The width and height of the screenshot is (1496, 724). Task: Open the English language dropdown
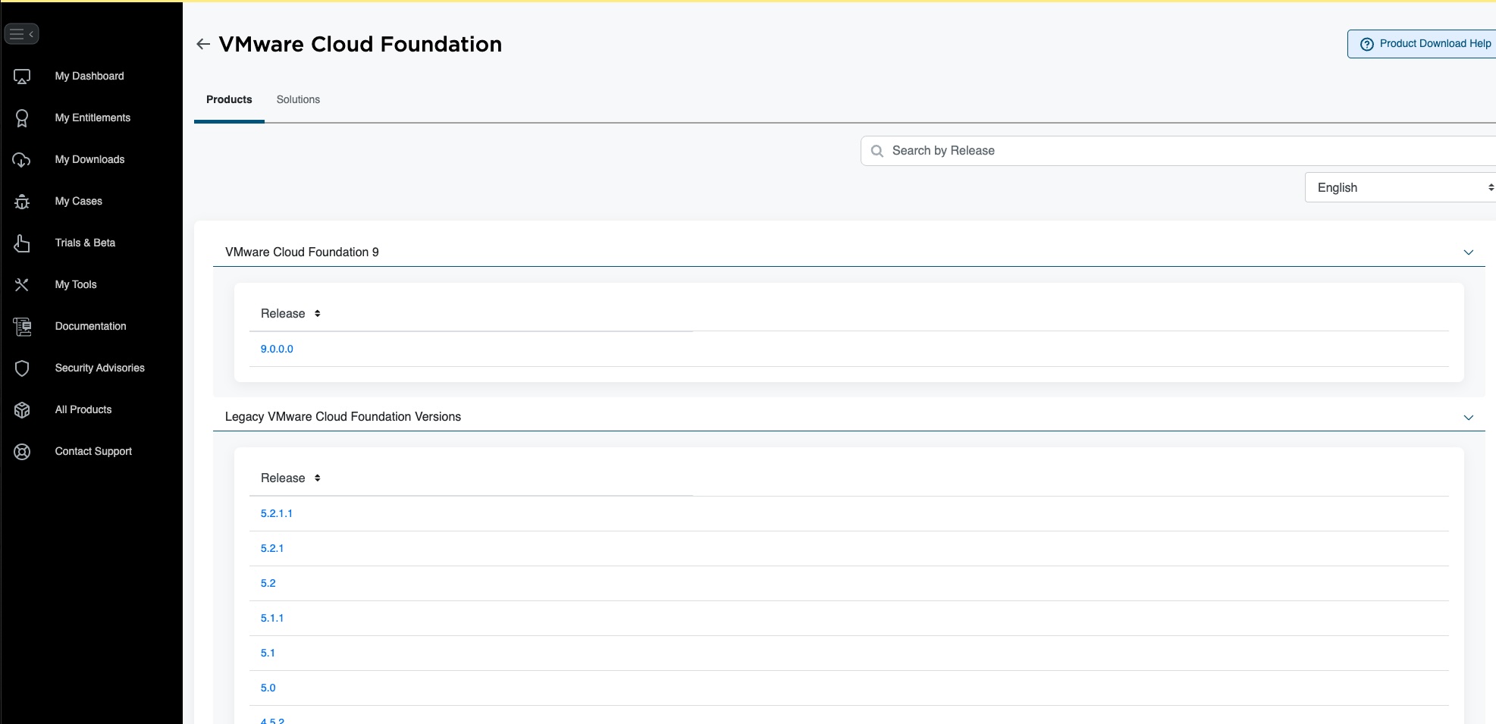click(x=1400, y=187)
